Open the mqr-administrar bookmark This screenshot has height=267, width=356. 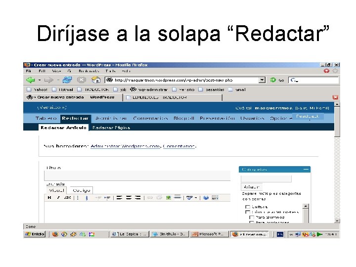tap(149, 89)
